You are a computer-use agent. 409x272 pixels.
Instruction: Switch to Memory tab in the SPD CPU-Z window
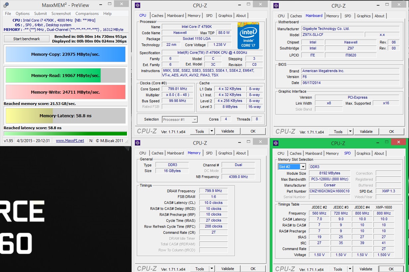pyautogui.click(x=332, y=153)
